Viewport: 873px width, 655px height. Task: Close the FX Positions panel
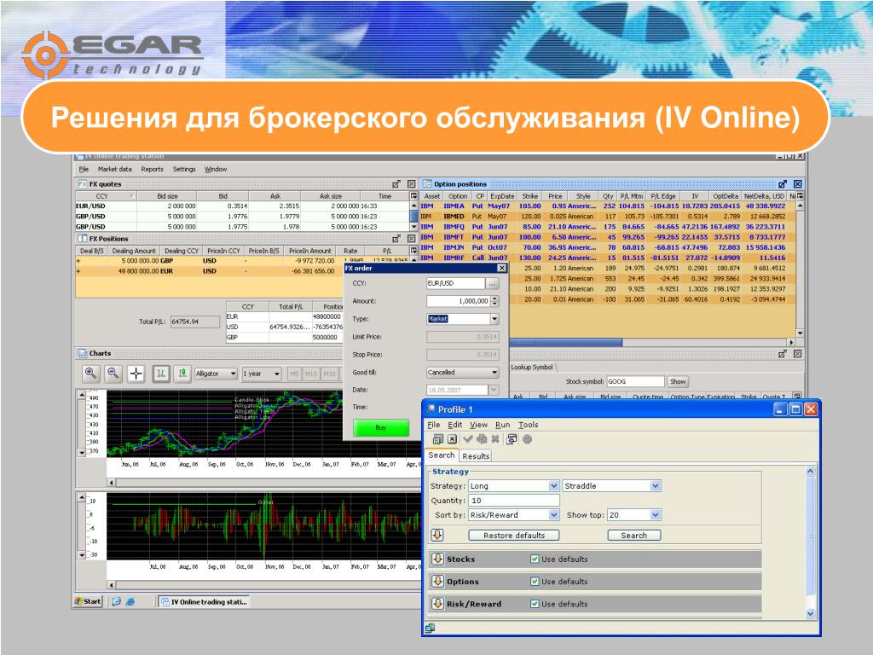coord(411,239)
